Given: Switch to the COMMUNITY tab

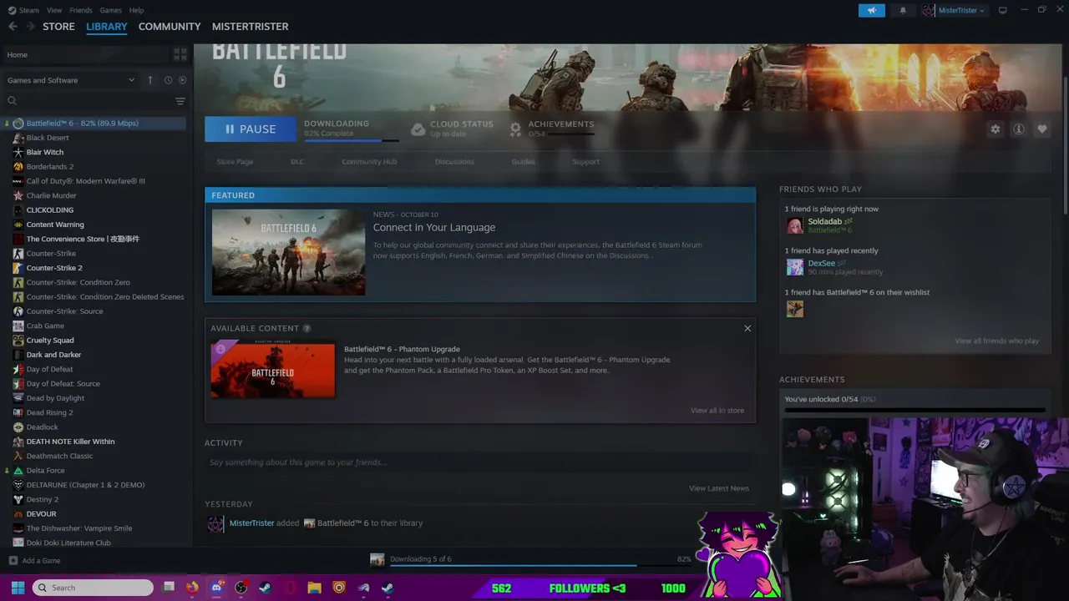Looking at the screenshot, I should (x=170, y=27).
